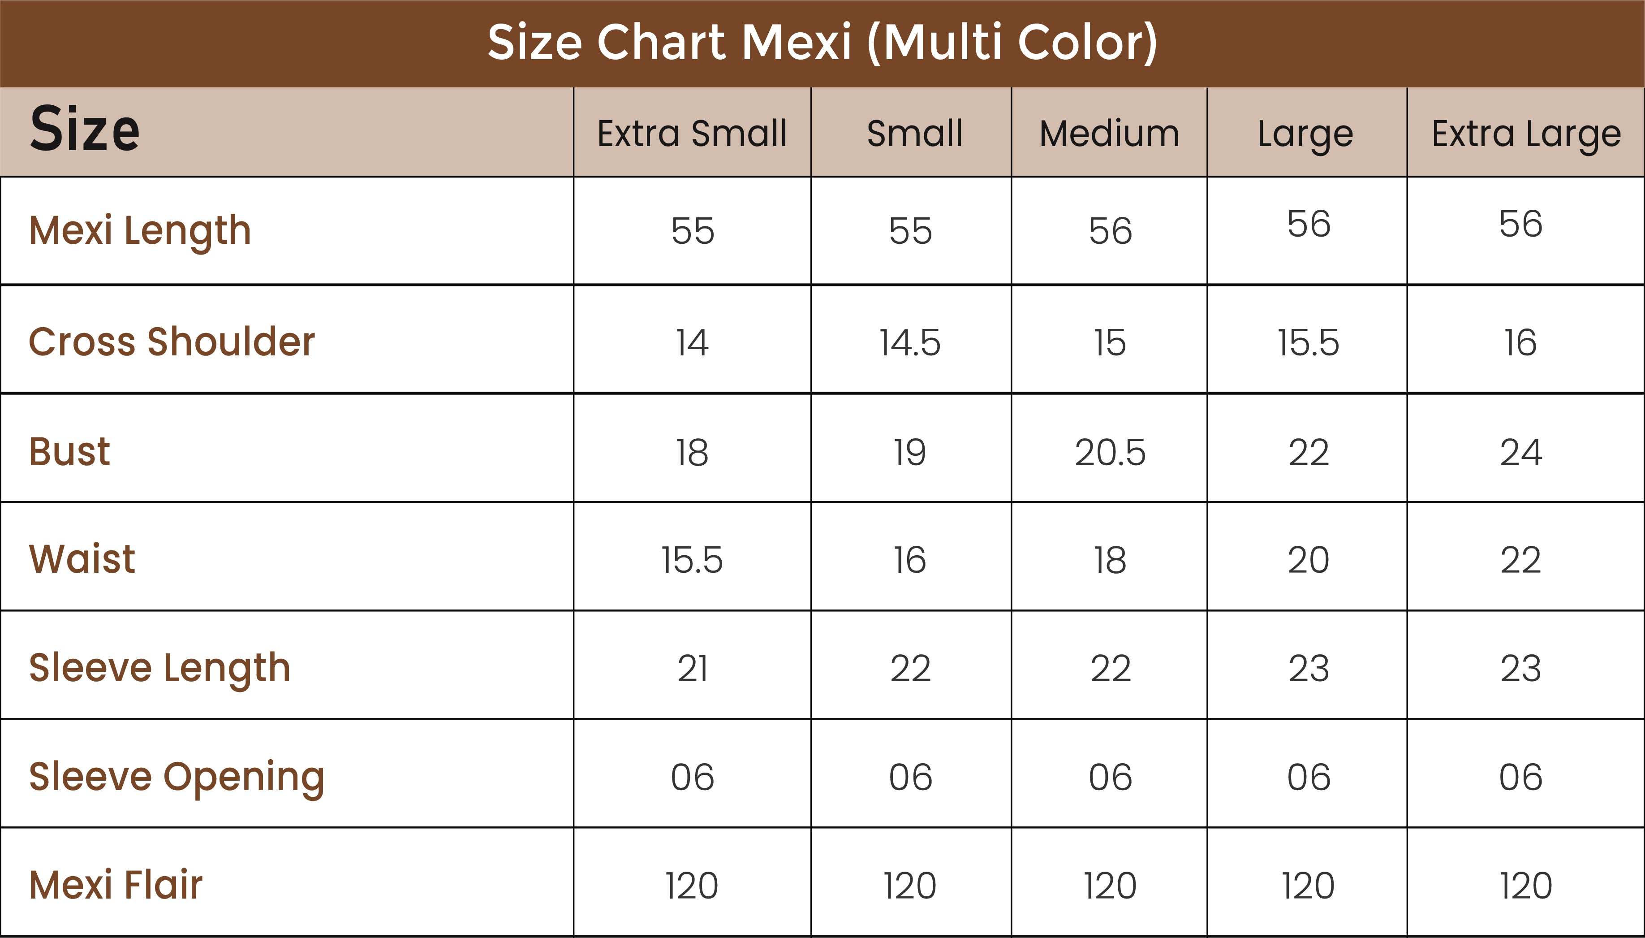Select the Small cross shoulder value 14.5
Screen dimensions: 1645x938
point(910,342)
